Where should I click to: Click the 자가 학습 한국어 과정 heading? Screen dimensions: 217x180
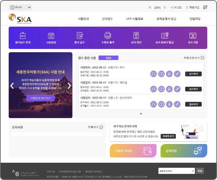tap(125, 126)
